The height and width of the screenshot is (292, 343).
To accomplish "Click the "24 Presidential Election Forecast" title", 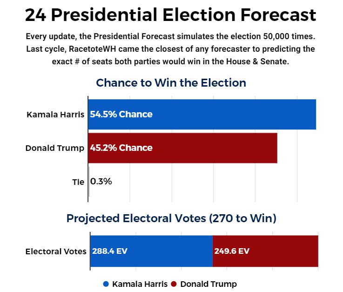I will tap(171, 15).
